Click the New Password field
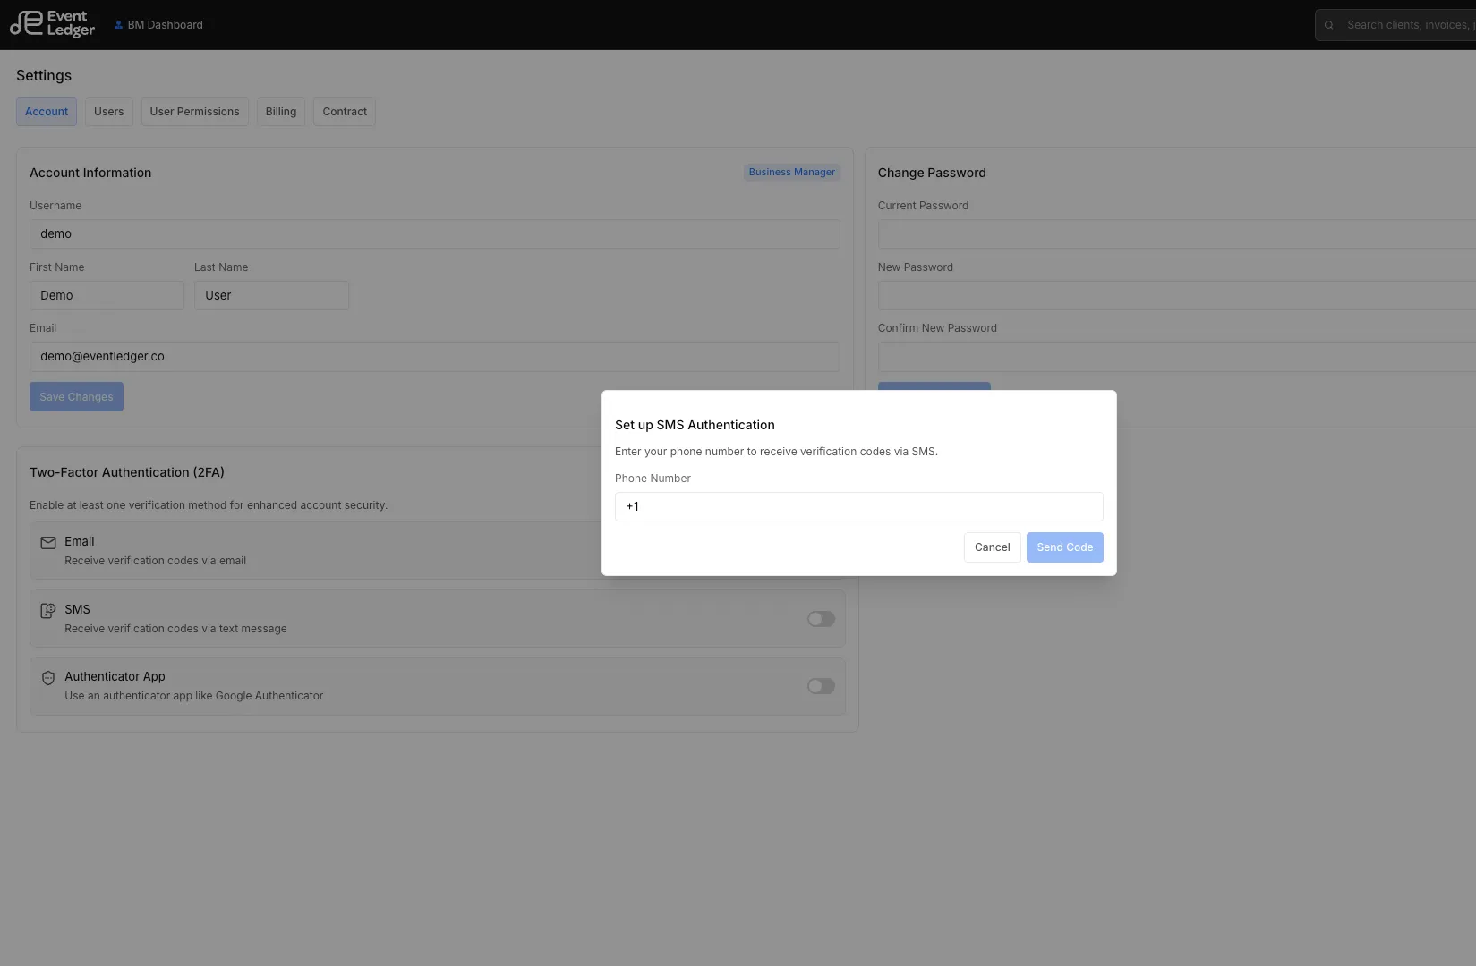 pos(1177,295)
